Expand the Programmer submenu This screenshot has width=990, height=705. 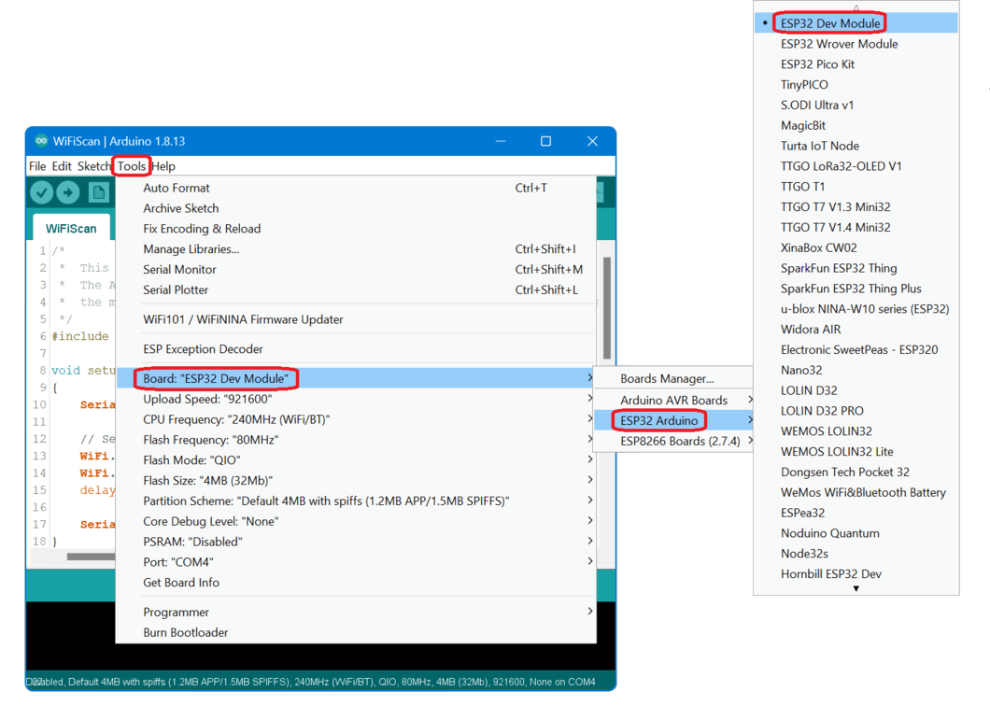pyautogui.click(x=356, y=613)
